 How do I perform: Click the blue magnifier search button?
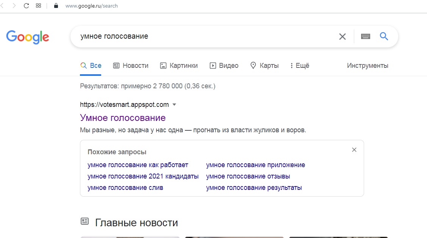click(x=384, y=36)
